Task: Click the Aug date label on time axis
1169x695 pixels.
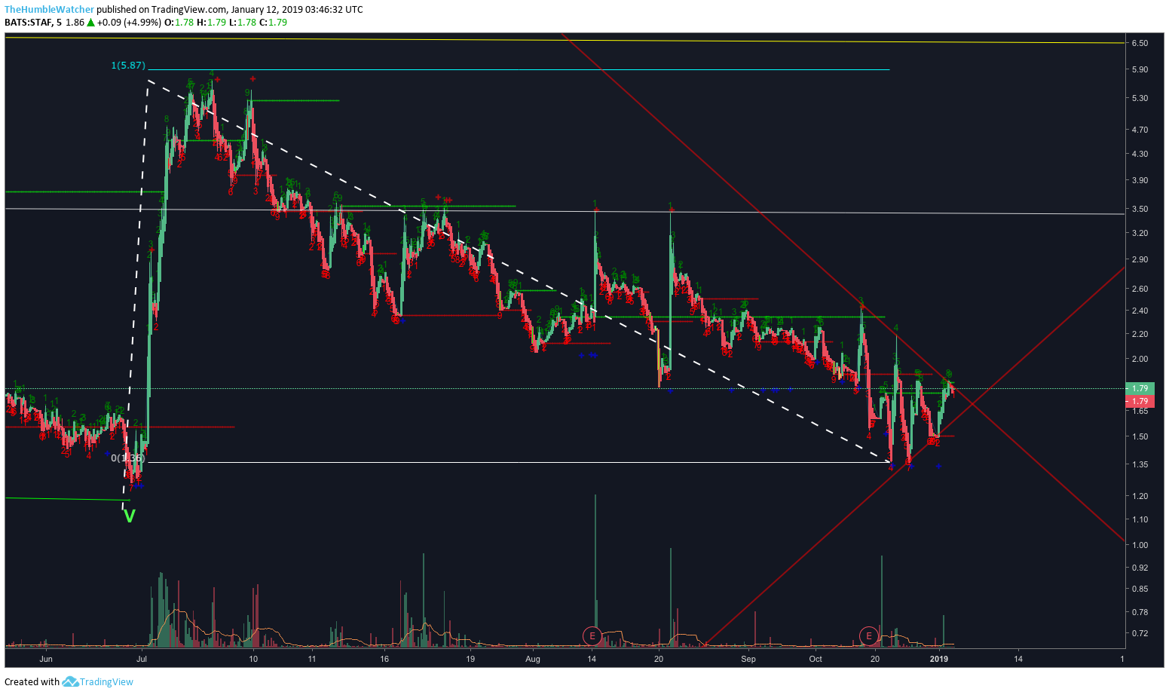Action: pyautogui.click(x=533, y=660)
